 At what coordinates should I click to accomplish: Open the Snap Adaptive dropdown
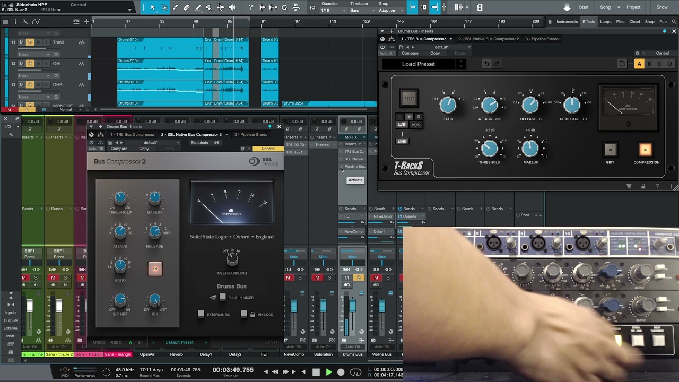391,10
